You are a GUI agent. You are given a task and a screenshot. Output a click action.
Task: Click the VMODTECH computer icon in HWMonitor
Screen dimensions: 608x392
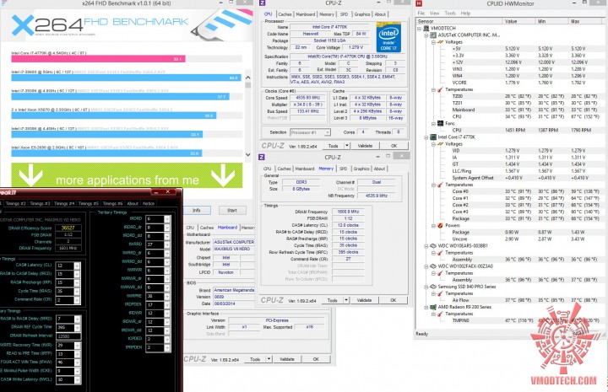426,29
